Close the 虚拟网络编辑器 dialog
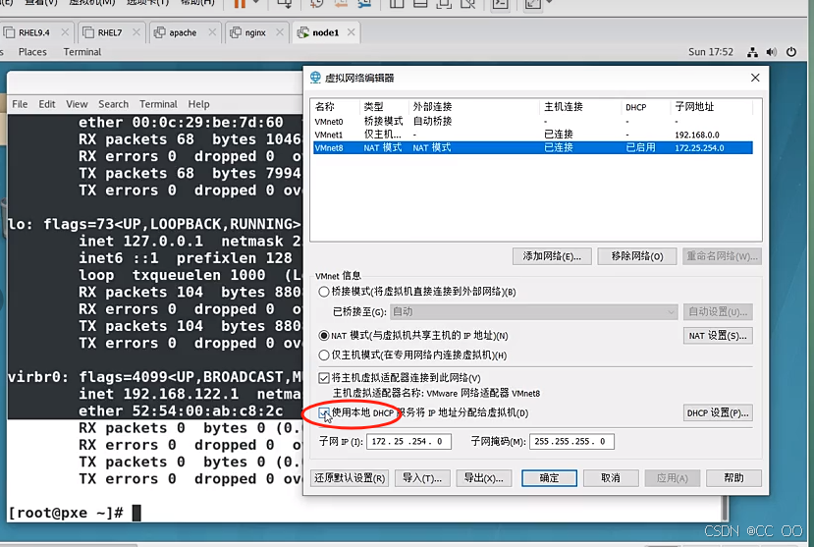This screenshot has height=547, width=814. 755,78
